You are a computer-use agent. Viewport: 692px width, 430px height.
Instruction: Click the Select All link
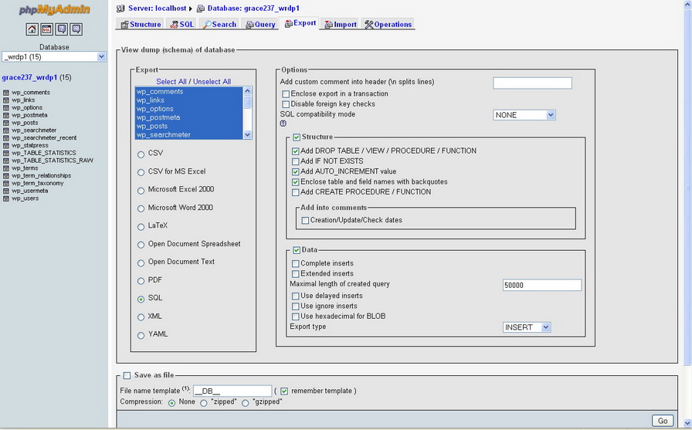click(171, 82)
